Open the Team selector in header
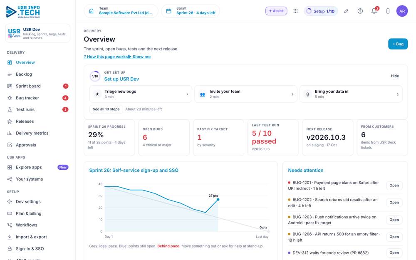Screen dimensions: 416x260 click(121, 11)
